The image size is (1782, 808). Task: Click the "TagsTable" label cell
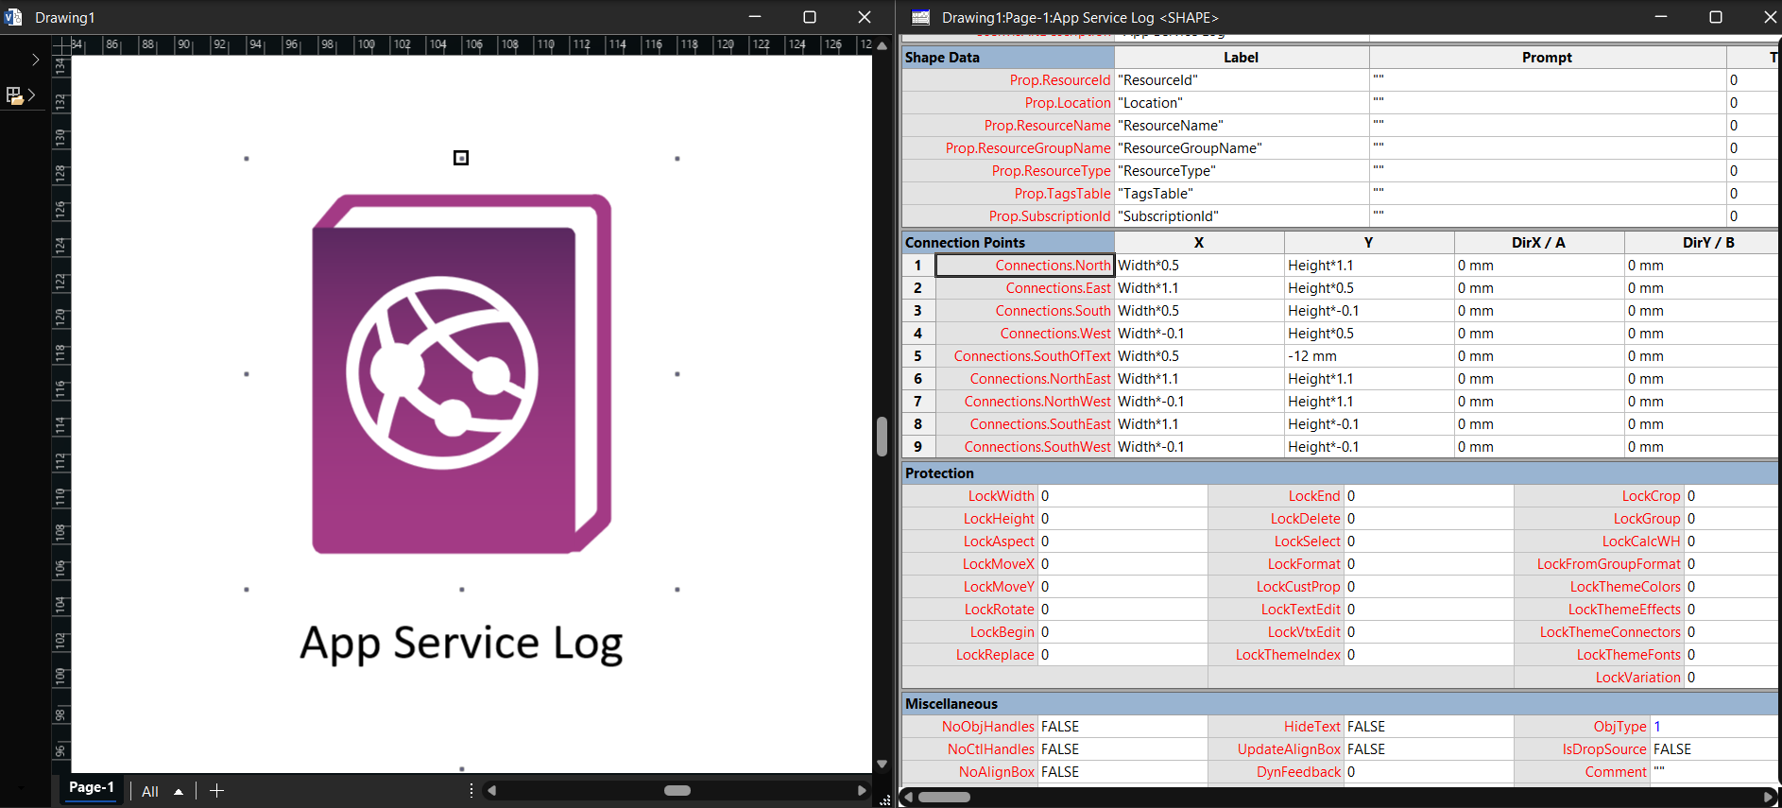(x=1242, y=194)
